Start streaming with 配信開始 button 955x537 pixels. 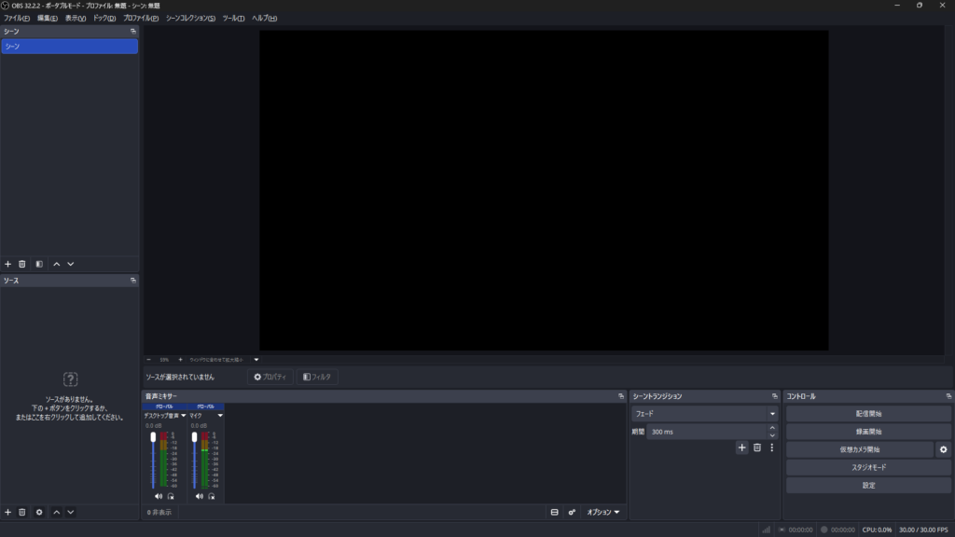click(868, 414)
